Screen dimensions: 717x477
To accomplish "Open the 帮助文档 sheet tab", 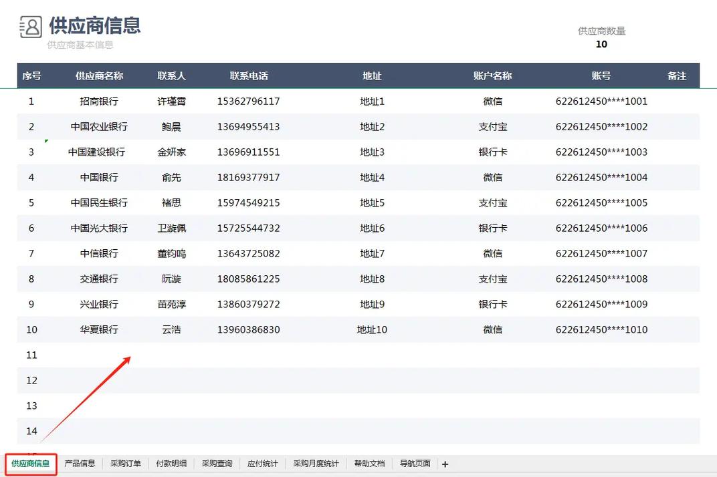I will pos(369,464).
